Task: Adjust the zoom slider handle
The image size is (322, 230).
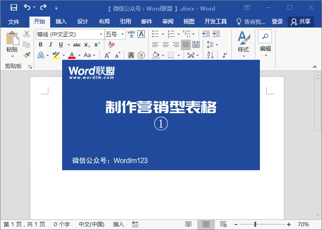Action: [255, 224]
